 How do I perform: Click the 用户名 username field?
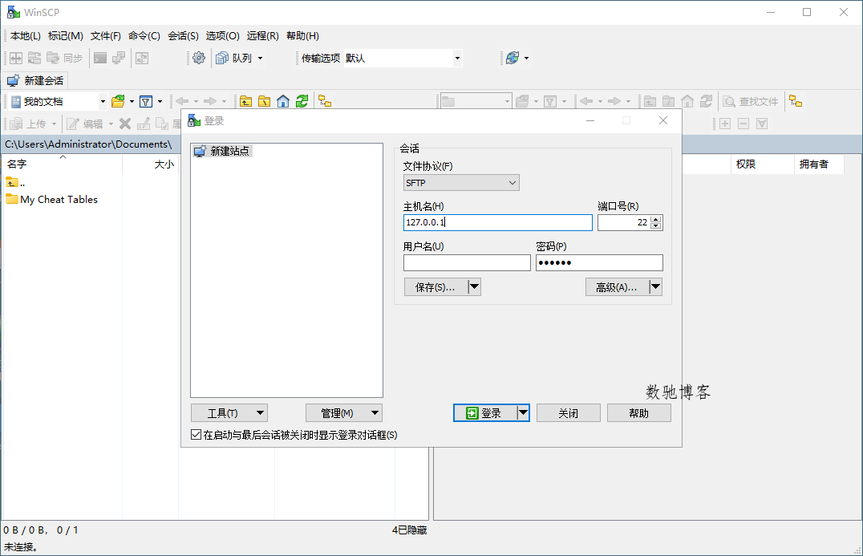coord(467,262)
